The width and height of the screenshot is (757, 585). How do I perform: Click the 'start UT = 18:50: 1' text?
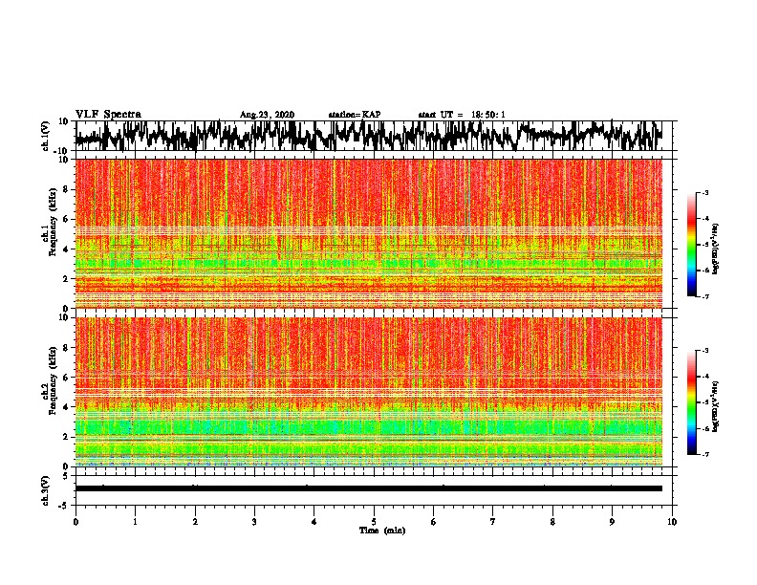pyautogui.click(x=462, y=115)
